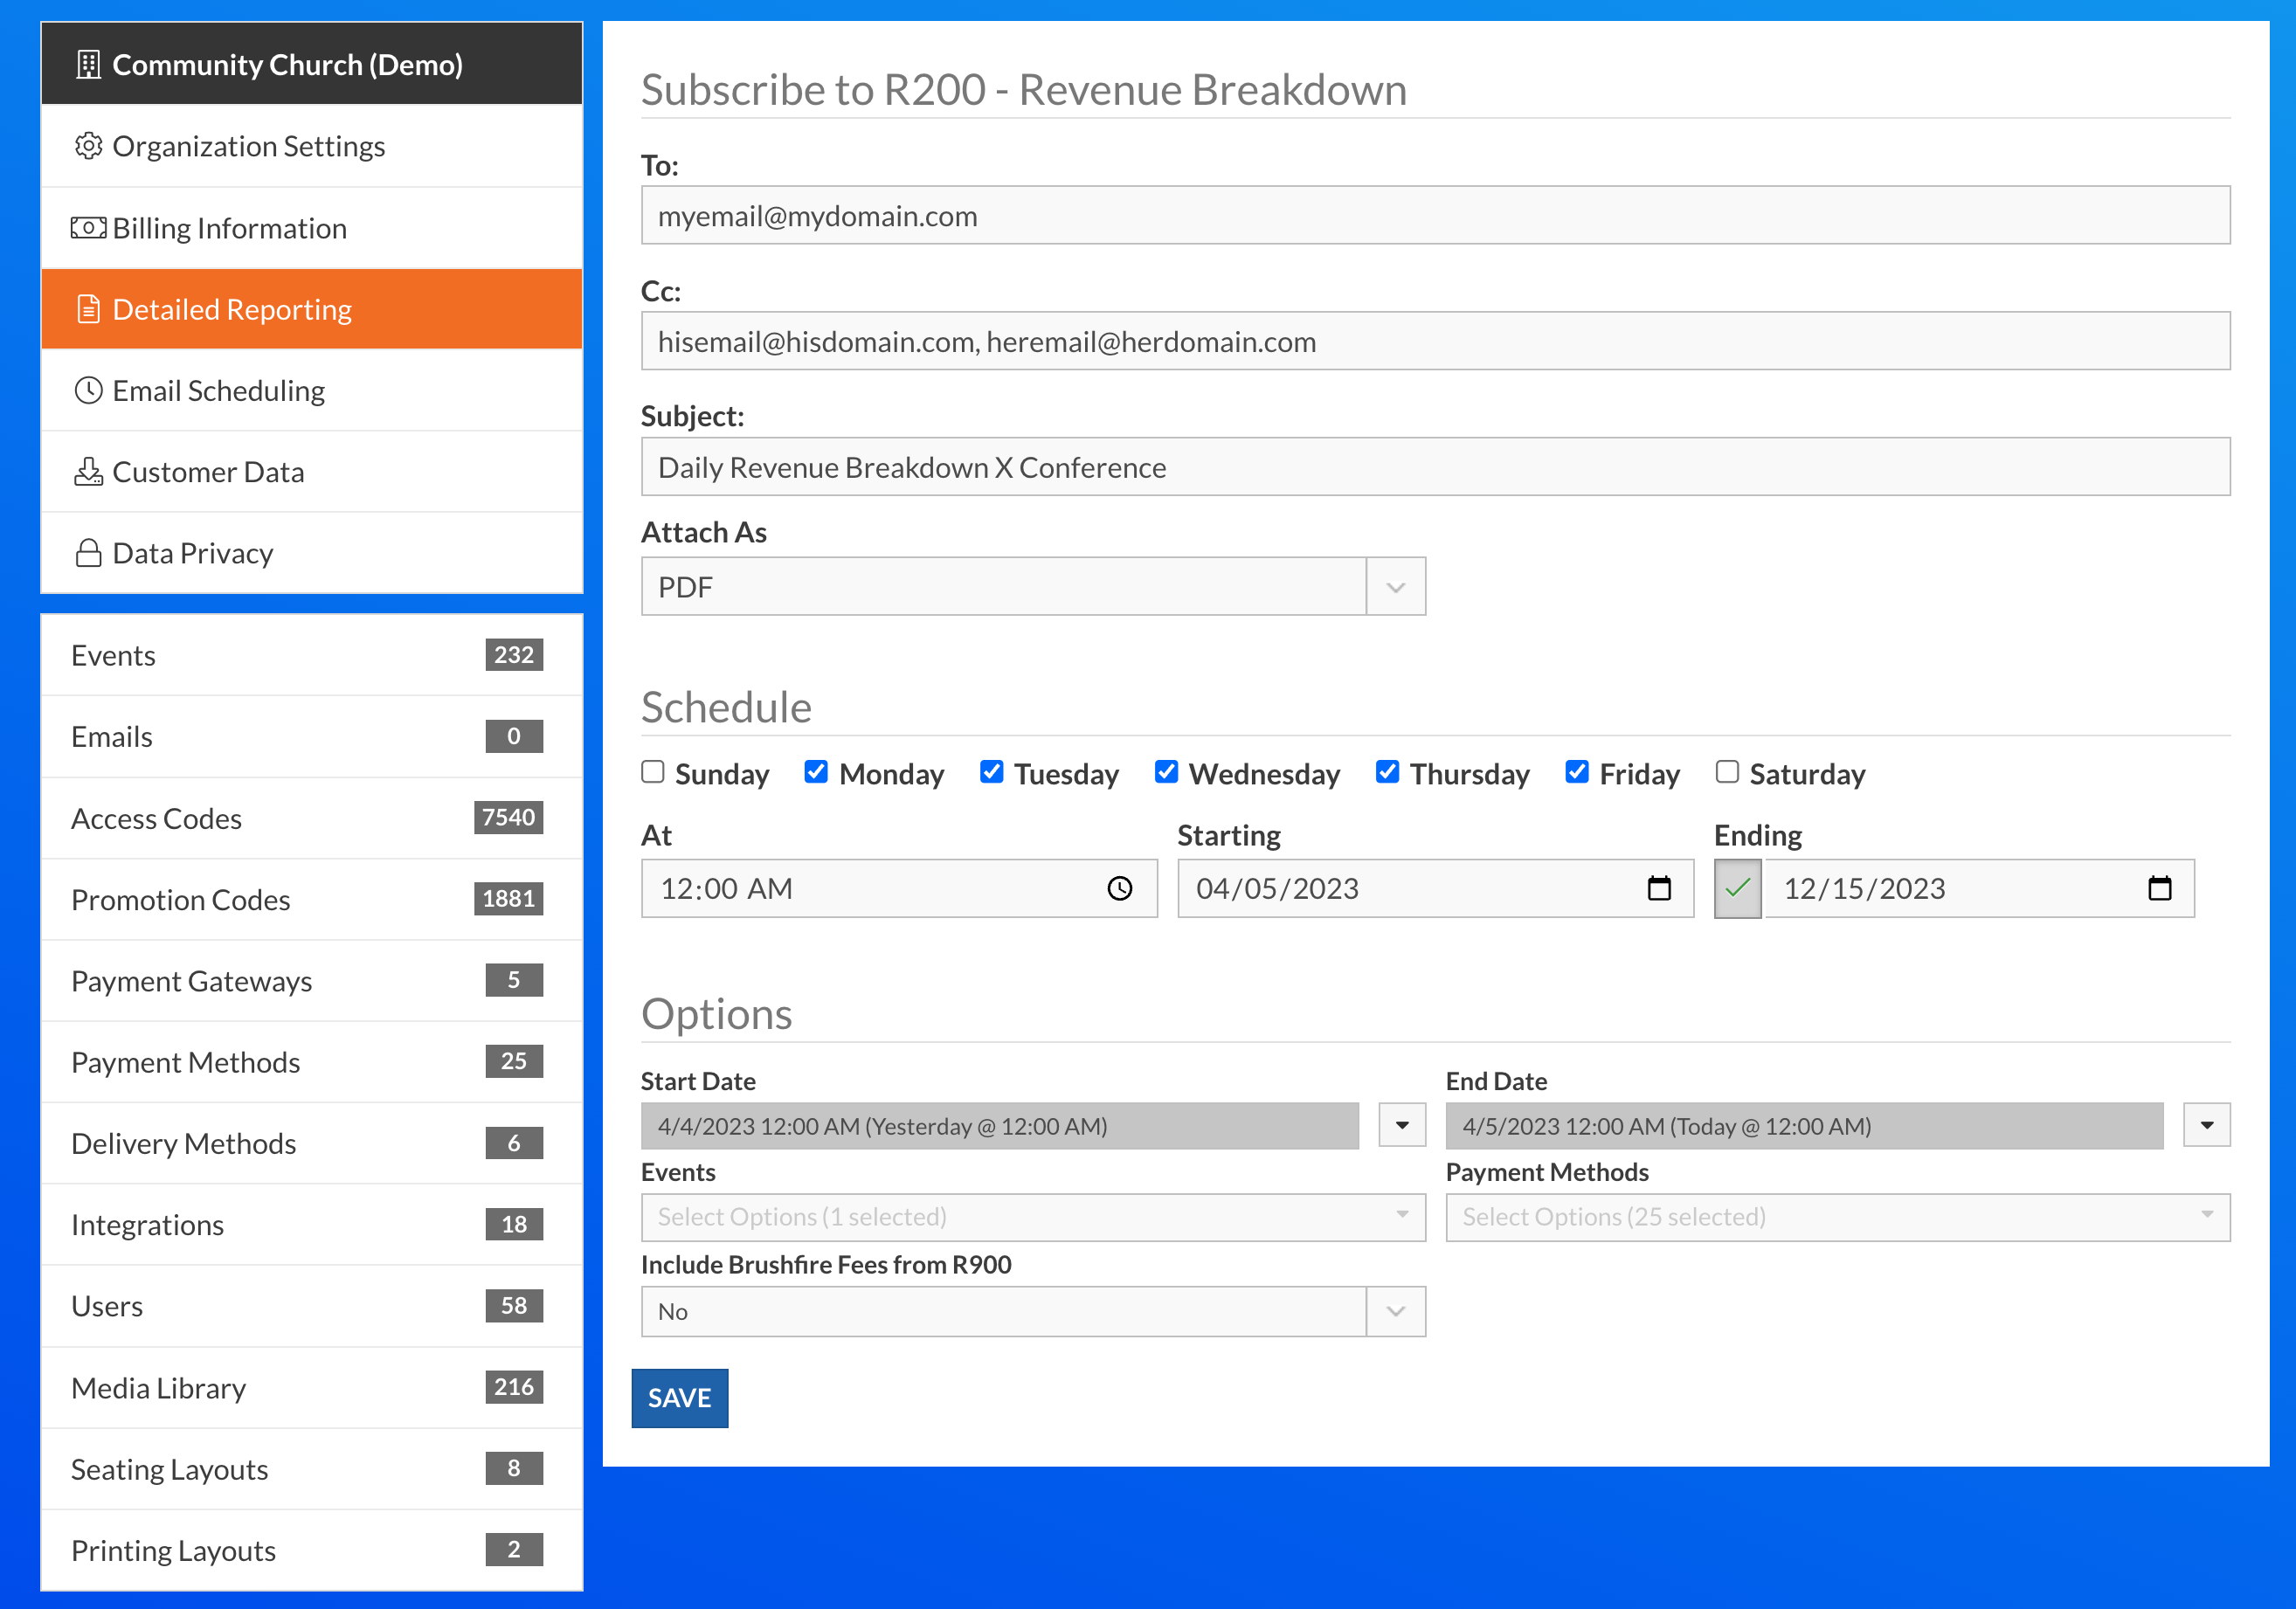Open Integrations link
2296x1609 pixels.
[312, 1225]
